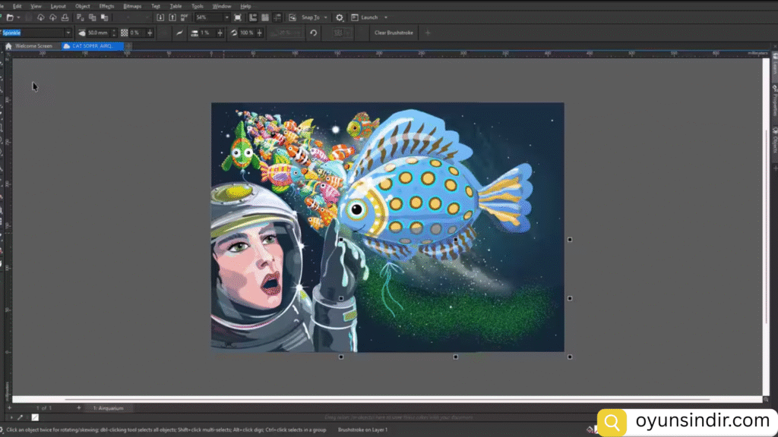Expand the Snap To dropdown
Viewport: 778px width, 437px height.
point(326,17)
